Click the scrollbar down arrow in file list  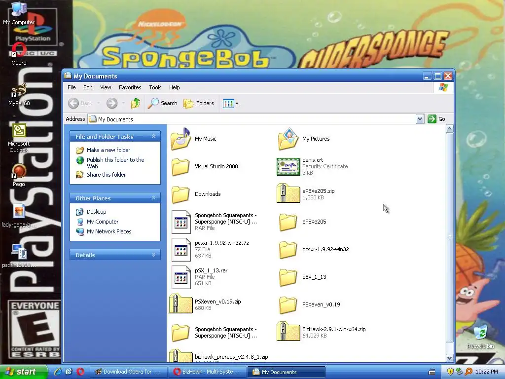click(450, 357)
